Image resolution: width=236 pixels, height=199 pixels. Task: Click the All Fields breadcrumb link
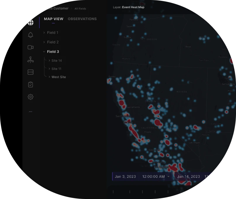click(x=80, y=9)
